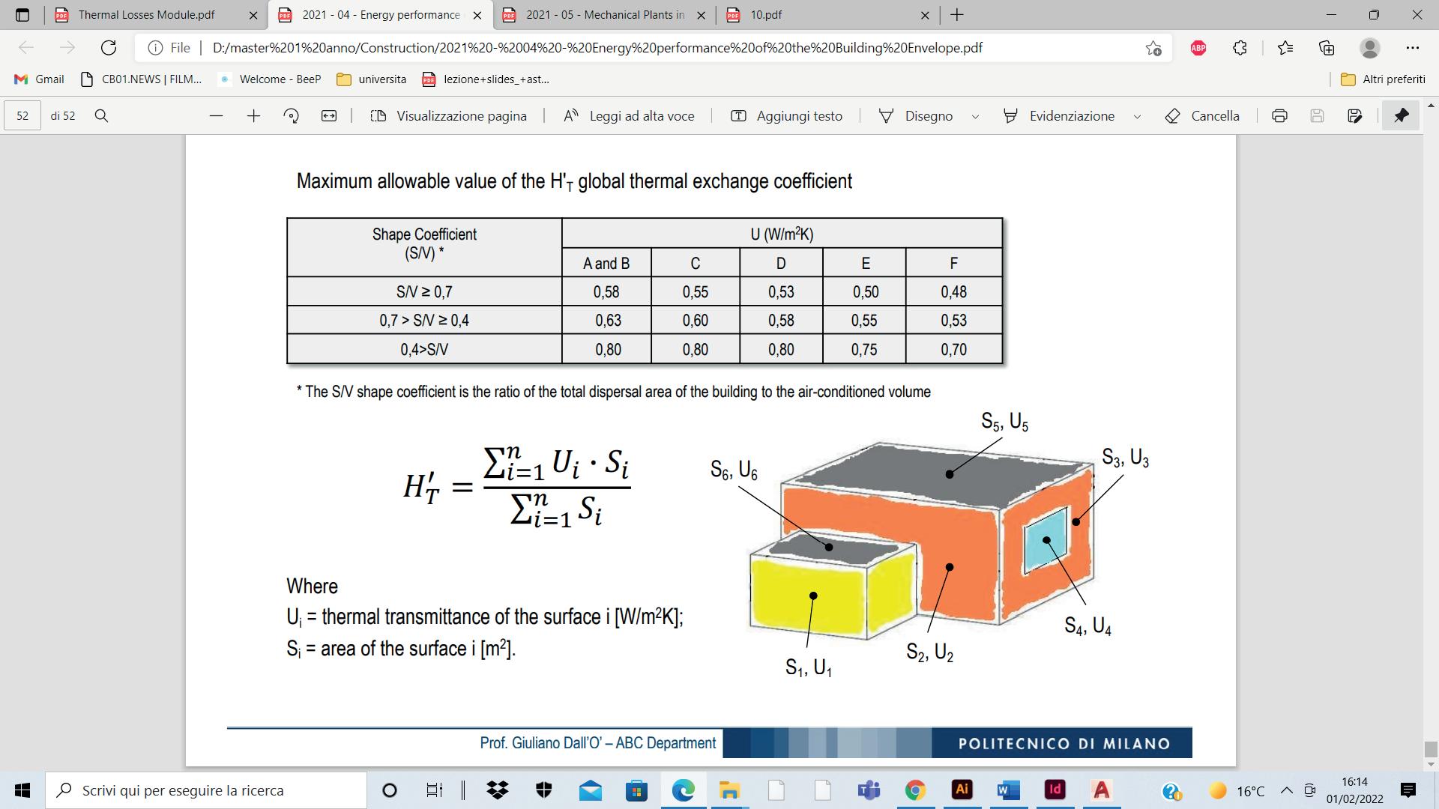Toggle Leggi ad alta voce
Viewport: 1439px width, 809px height.
(629, 116)
